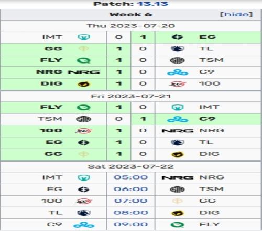The width and height of the screenshot is (262, 231).
Task: Select the Sat 2023-07-22 date header
Action: tap(131, 166)
